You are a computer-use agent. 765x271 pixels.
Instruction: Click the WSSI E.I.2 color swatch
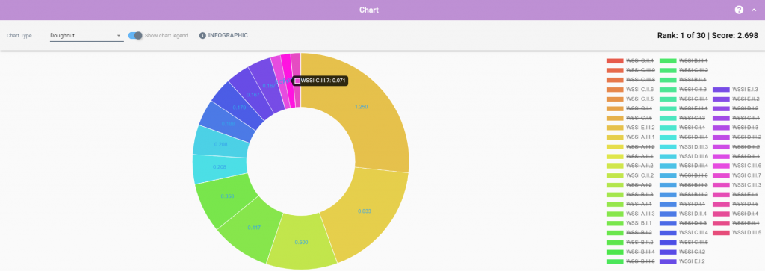[x=668, y=261]
